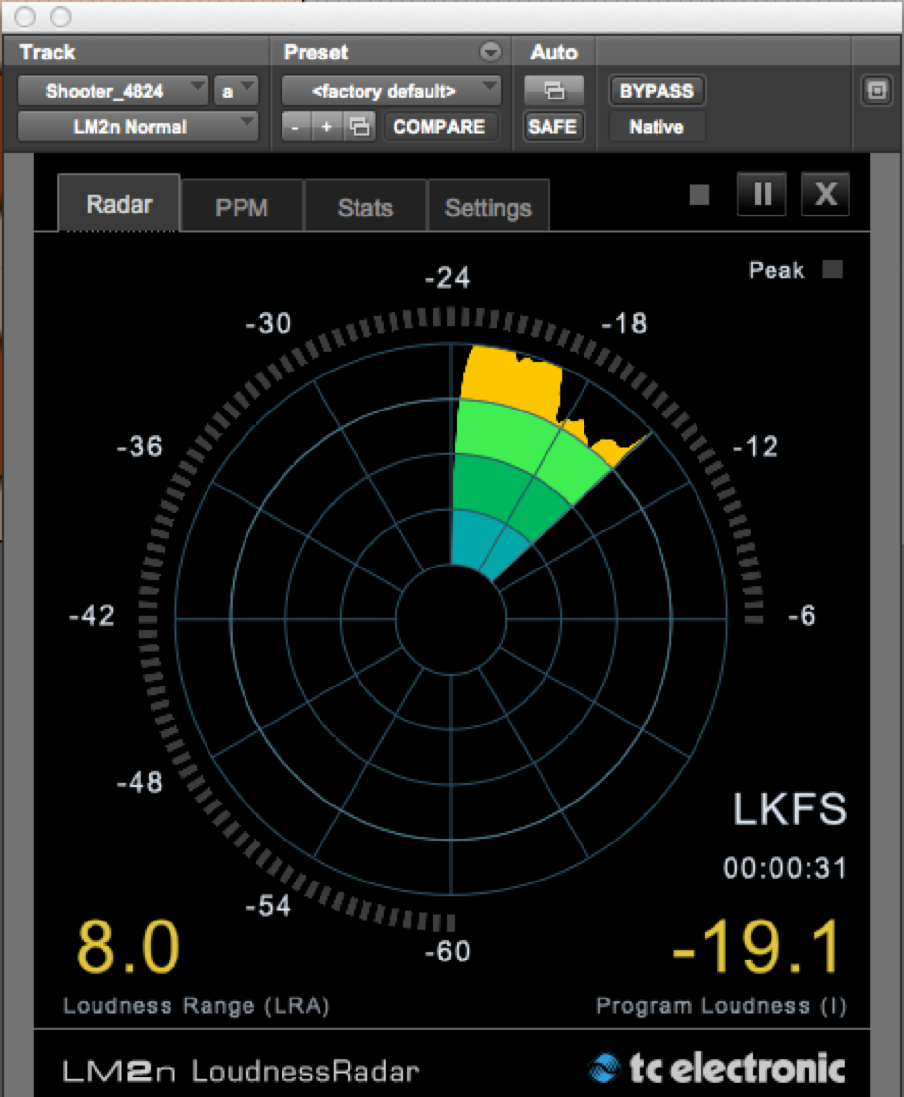Screen dimensions: 904x1097
Task: Click the target window button in header
Action: pos(877,91)
